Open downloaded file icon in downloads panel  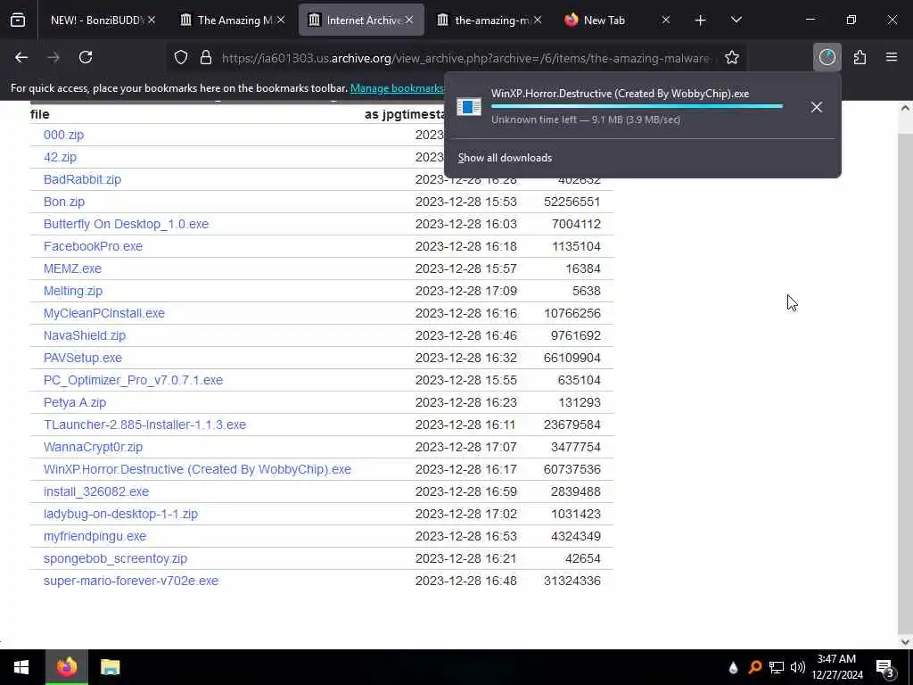click(x=469, y=107)
